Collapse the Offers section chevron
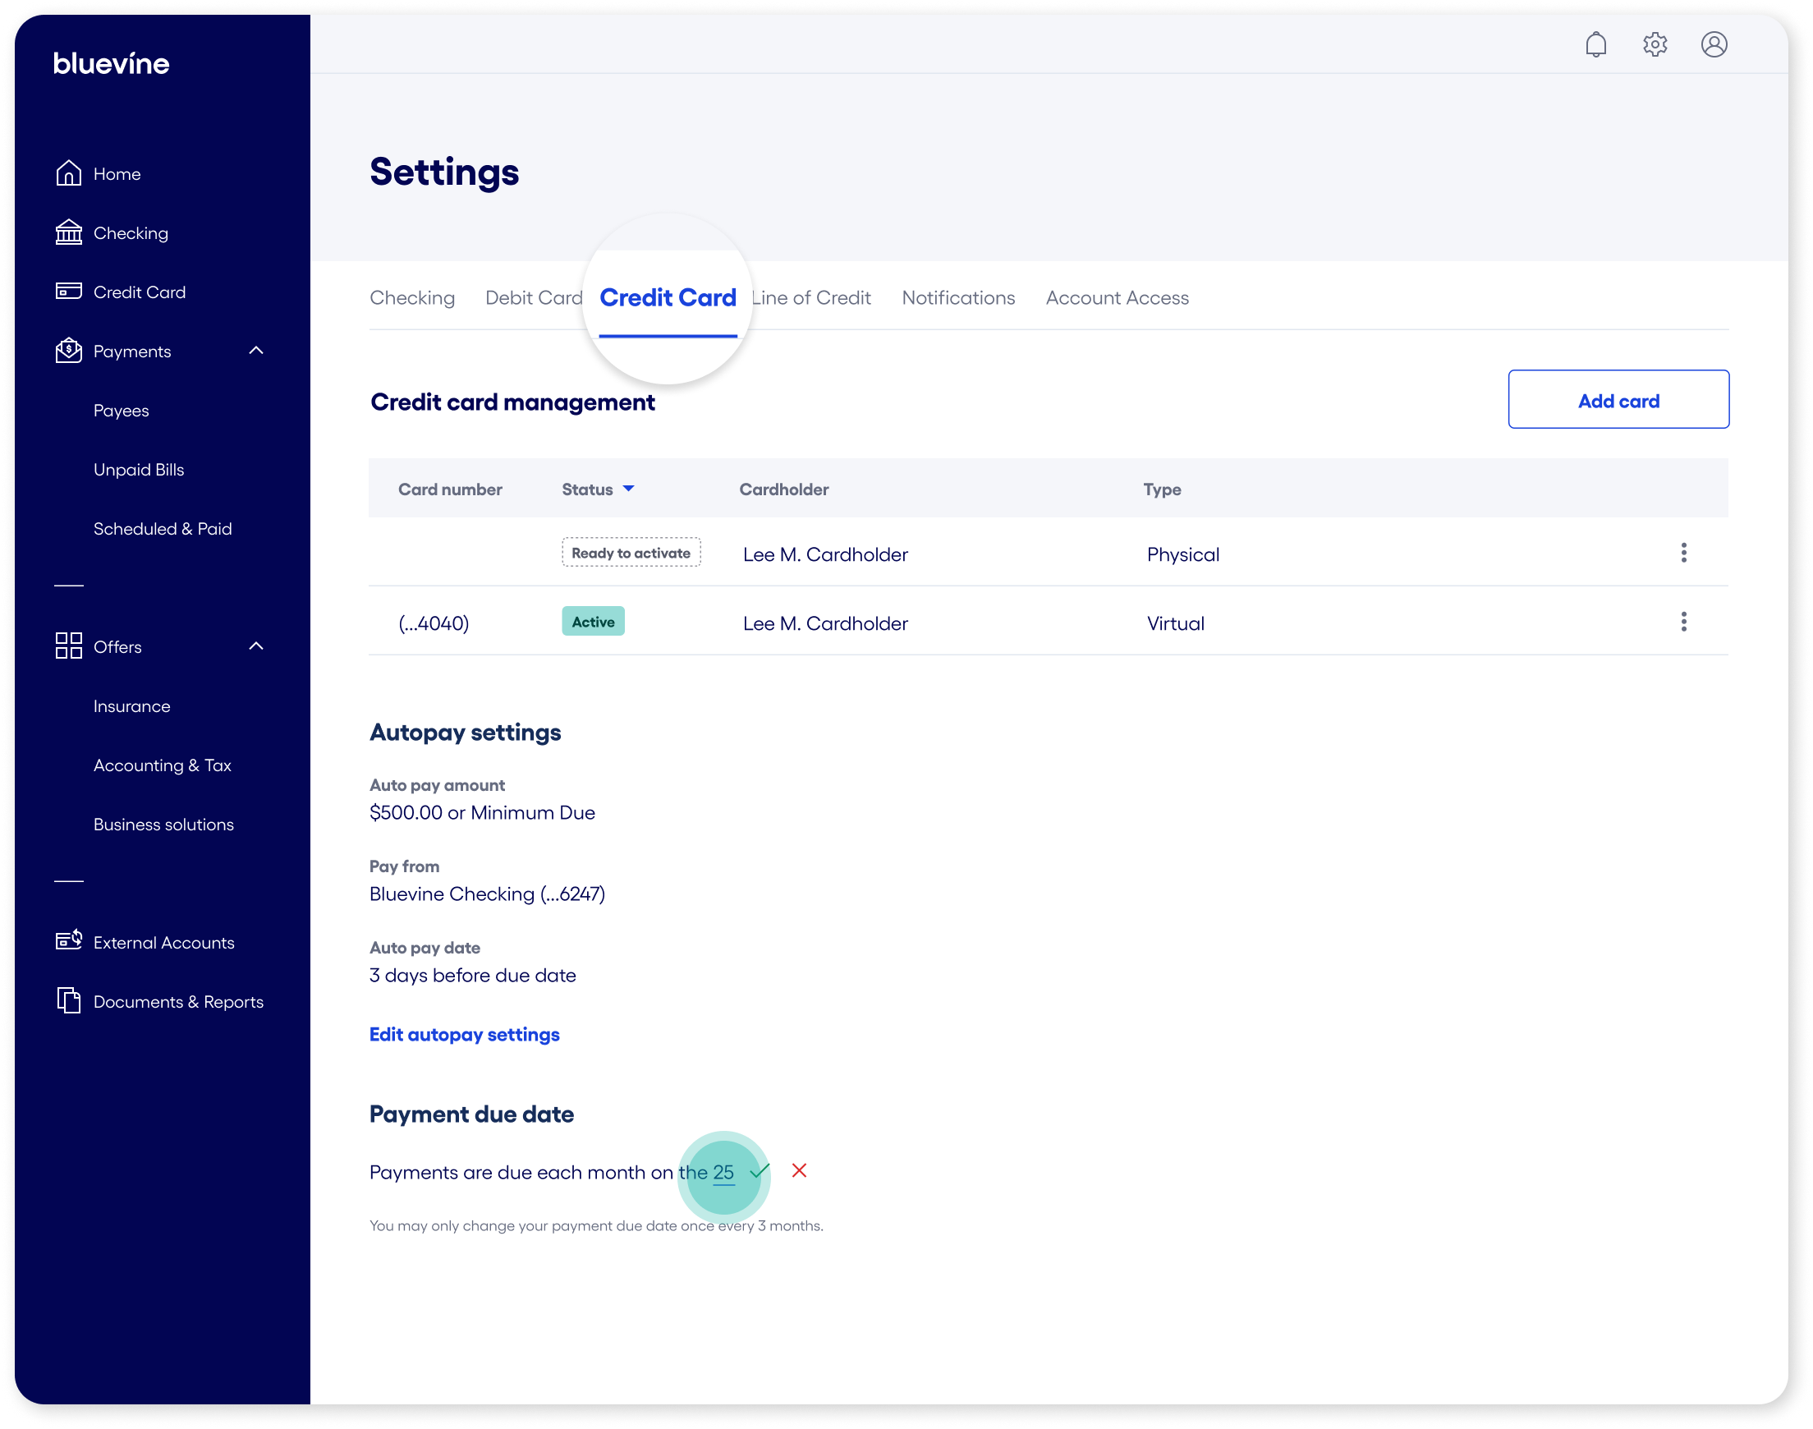 [x=257, y=646]
